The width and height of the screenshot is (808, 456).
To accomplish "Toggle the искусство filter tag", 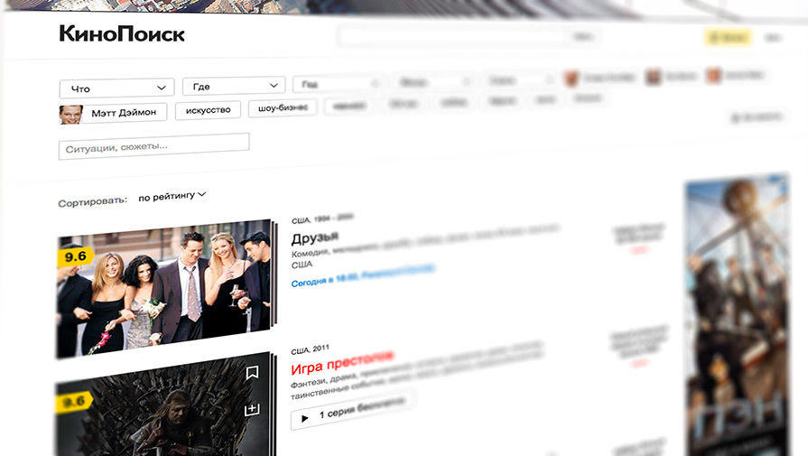I will 208,110.
